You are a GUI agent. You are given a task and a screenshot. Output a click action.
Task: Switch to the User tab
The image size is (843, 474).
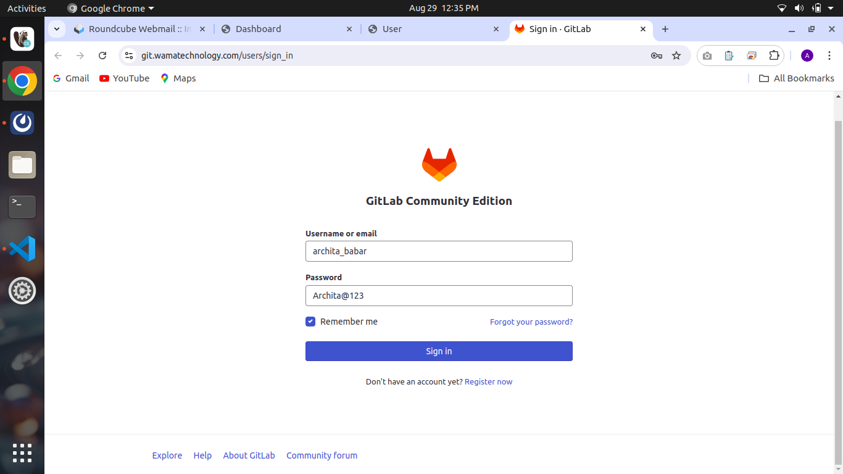click(434, 29)
